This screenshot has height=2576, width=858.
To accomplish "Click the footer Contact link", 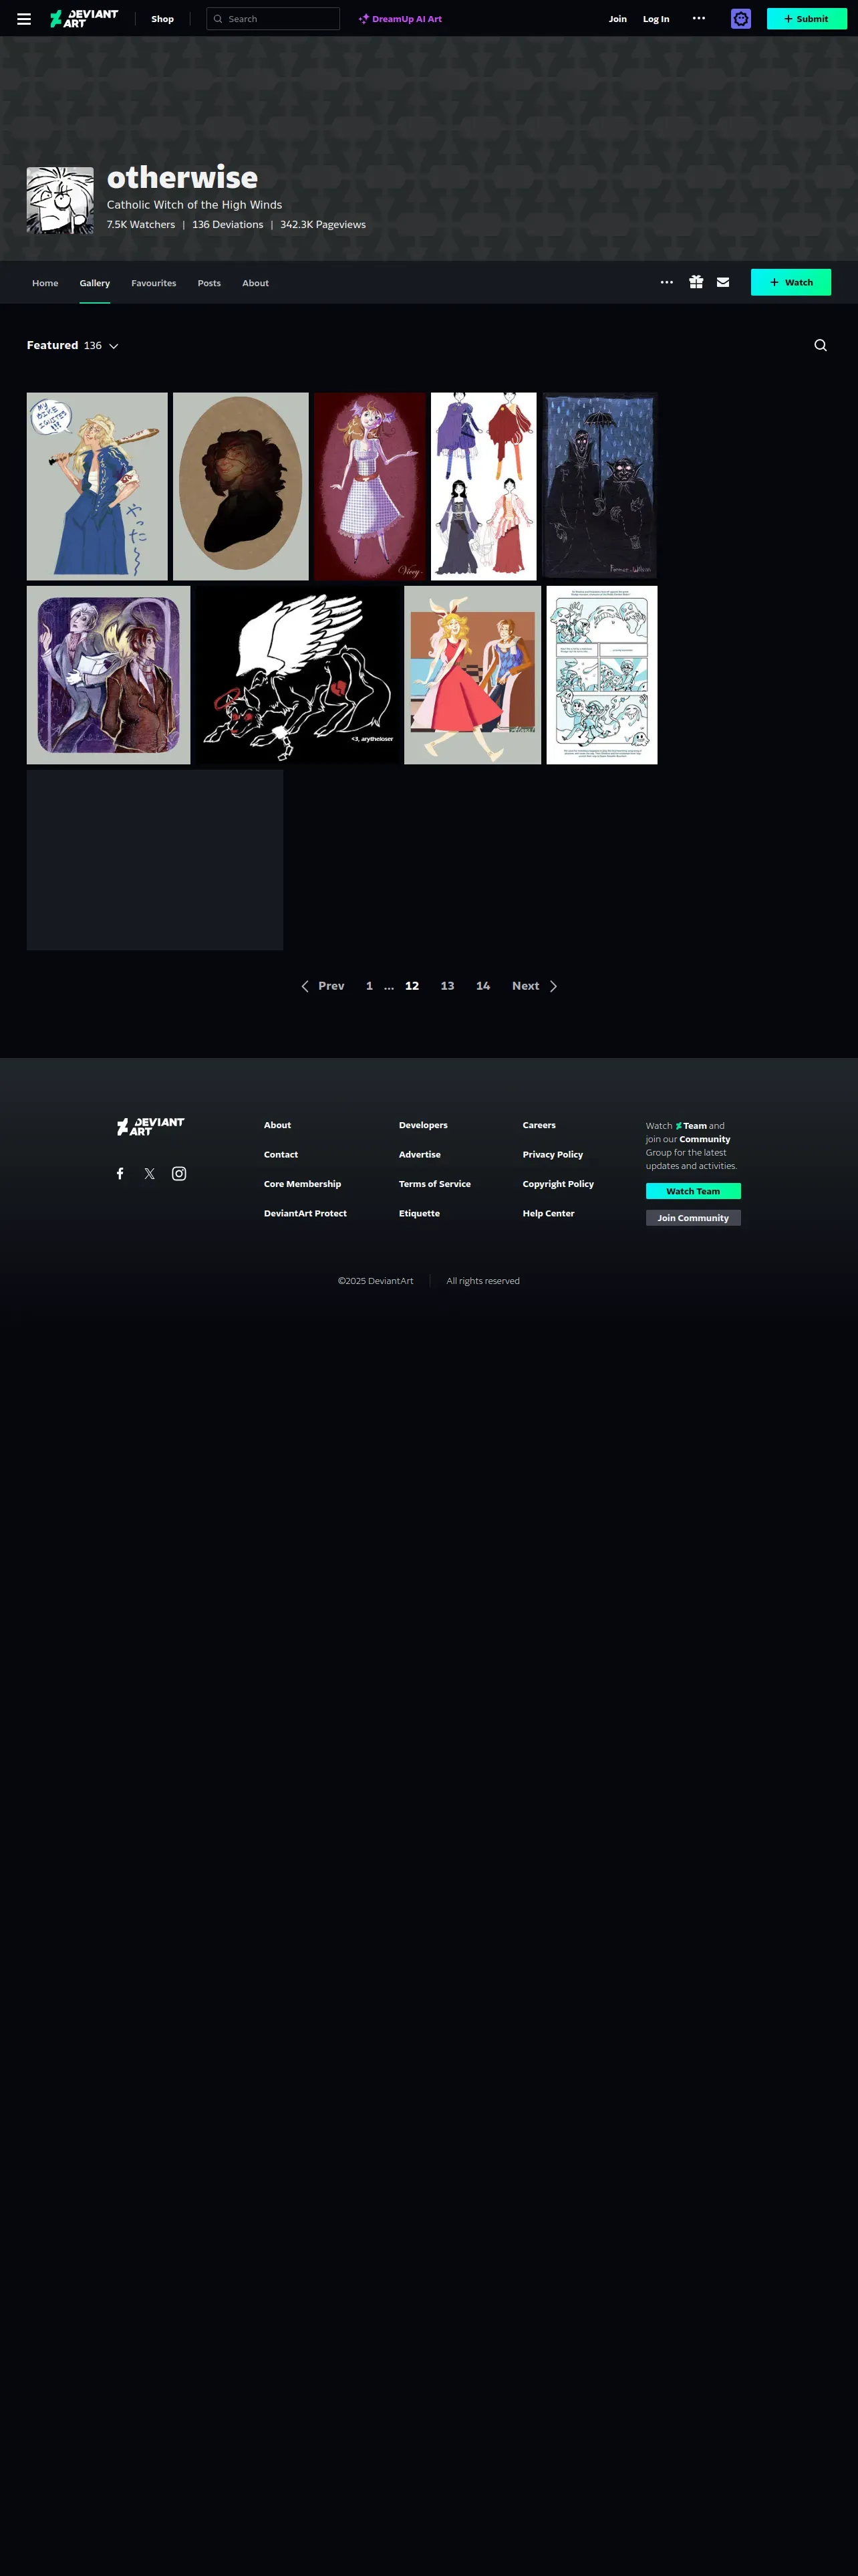I will pos(281,1155).
